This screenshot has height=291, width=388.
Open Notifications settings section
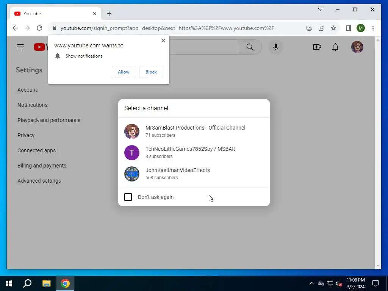click(x=33, y=105)
